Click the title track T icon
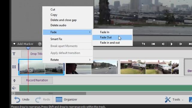The image size is (192, 108). pos(14,54)
